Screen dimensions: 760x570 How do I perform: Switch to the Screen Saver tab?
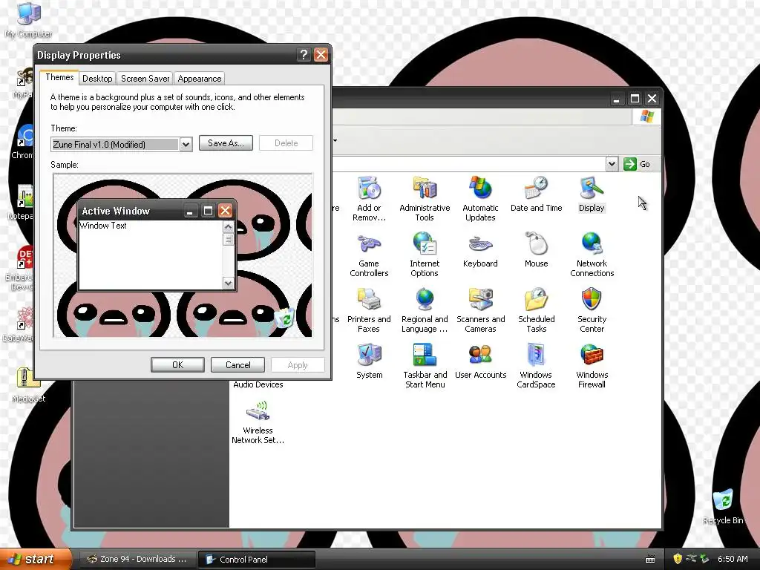click(145, 79)
